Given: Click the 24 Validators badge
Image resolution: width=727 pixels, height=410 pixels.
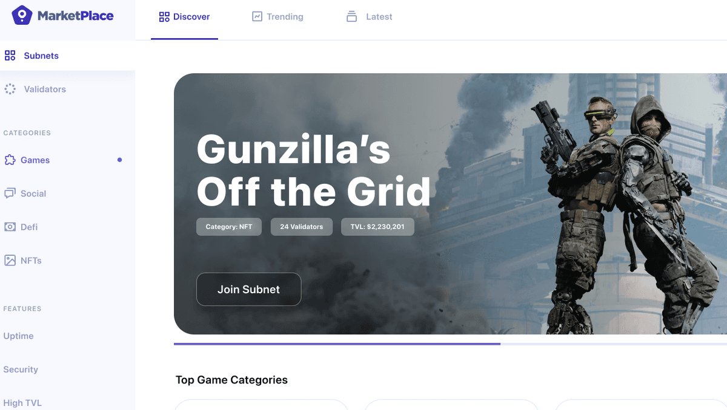Looking at the screenshot, I should click(302, 227).
